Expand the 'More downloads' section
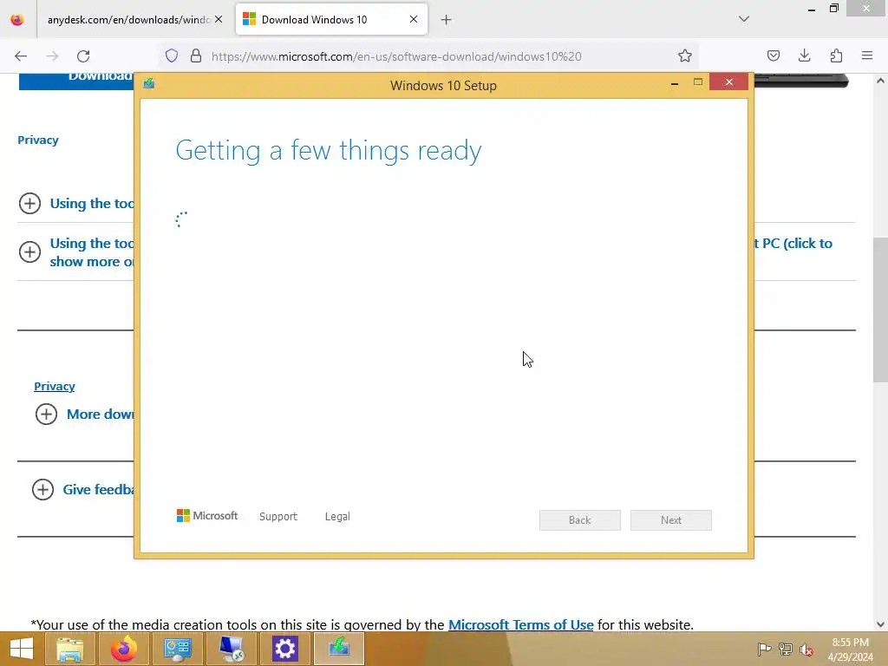 click(x=46, y=414)
